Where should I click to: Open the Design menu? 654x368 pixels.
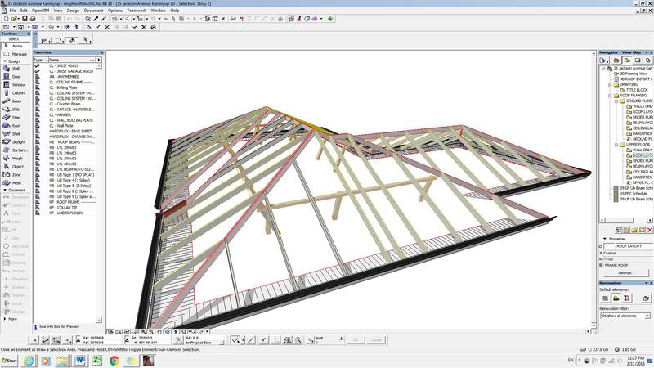click(x=73, y=11)
